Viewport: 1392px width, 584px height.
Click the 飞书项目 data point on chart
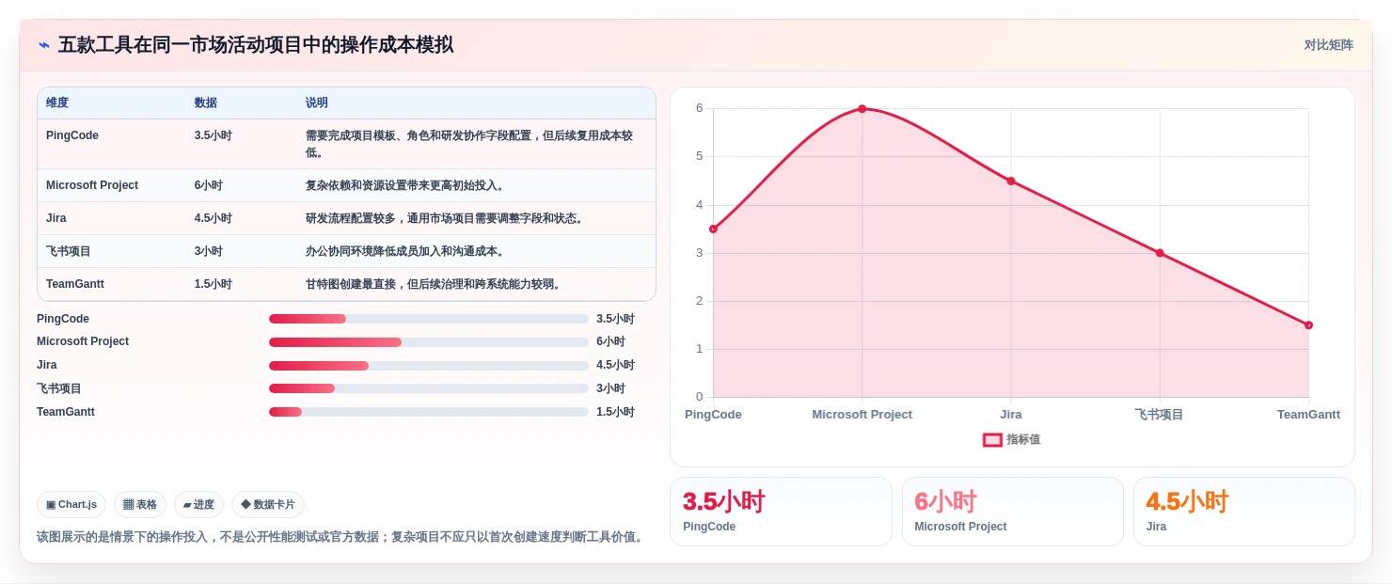coord(1160,253)
